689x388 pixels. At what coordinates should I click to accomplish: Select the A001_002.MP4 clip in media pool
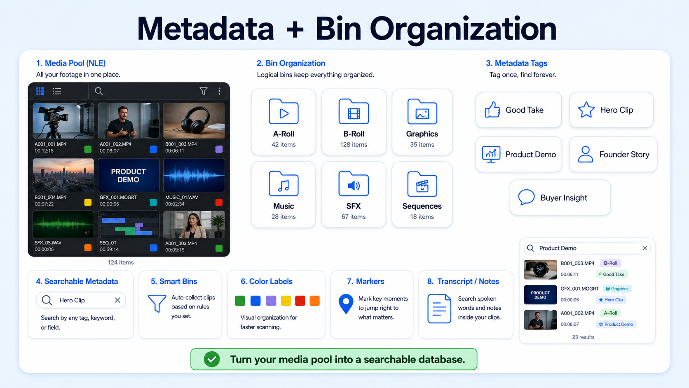(129, 120)
